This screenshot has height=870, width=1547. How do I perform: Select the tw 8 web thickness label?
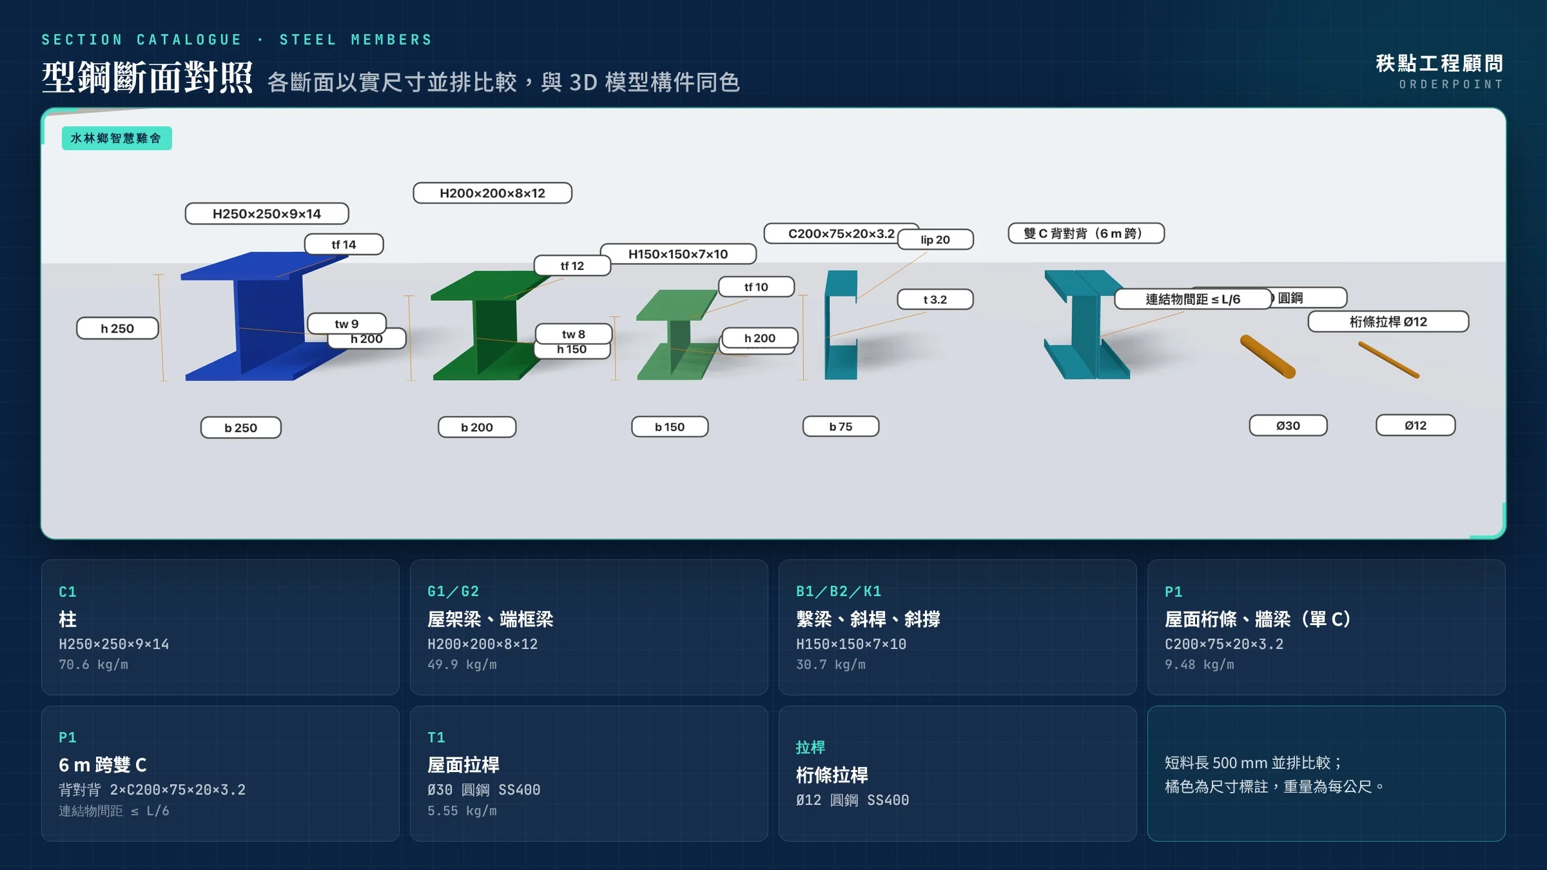pos(573,334)
